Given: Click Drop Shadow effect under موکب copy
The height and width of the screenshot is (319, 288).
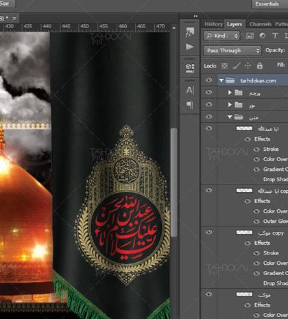Looking at the screenshot, I should pyautogui.click(x=276, y=283).
